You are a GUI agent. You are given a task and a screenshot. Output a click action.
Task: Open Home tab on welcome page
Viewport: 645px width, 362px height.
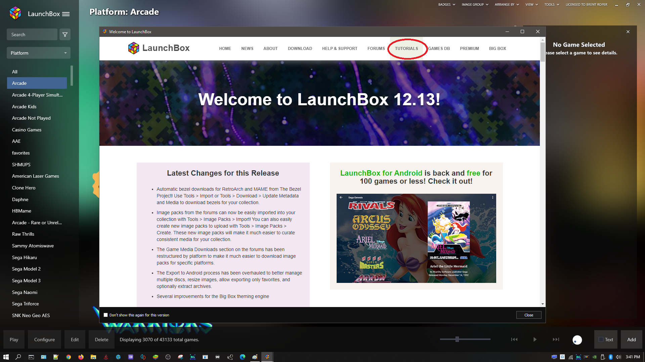coord(225,49)
